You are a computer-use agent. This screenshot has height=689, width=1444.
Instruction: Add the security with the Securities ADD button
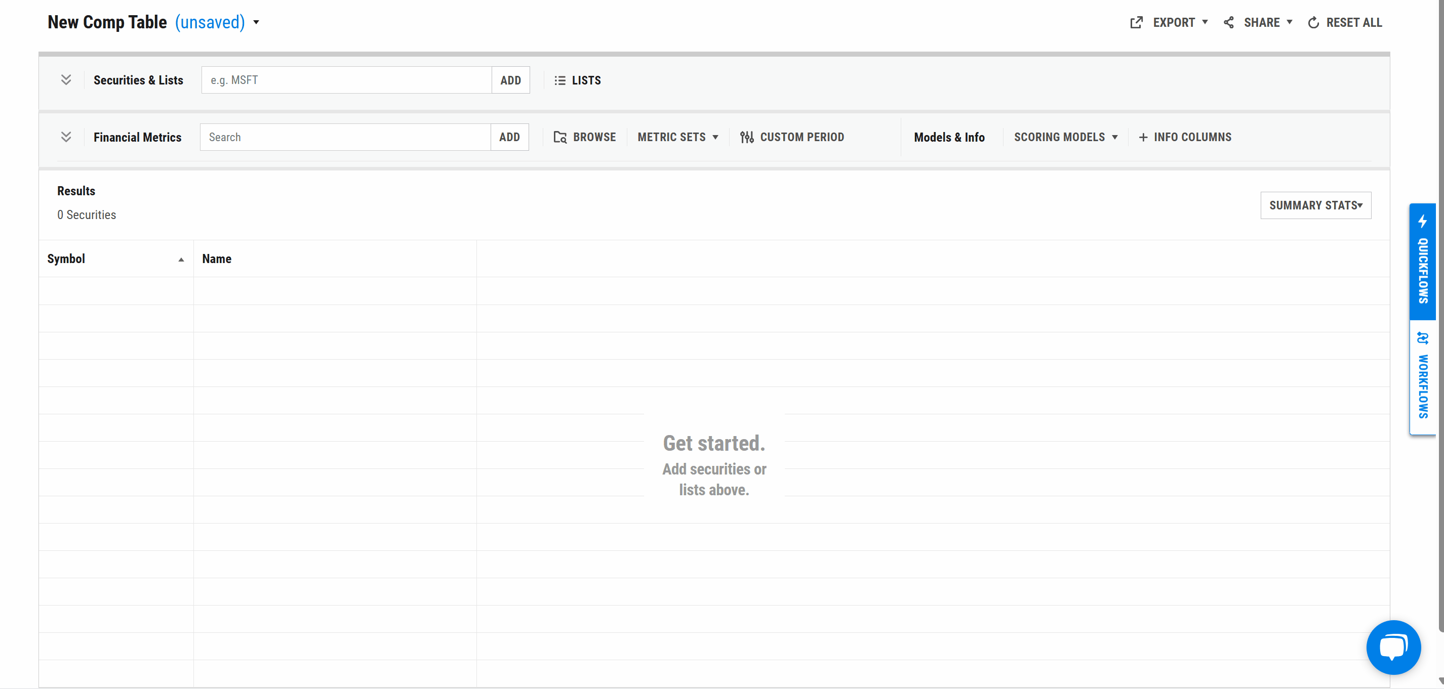(x=511, y=80)
